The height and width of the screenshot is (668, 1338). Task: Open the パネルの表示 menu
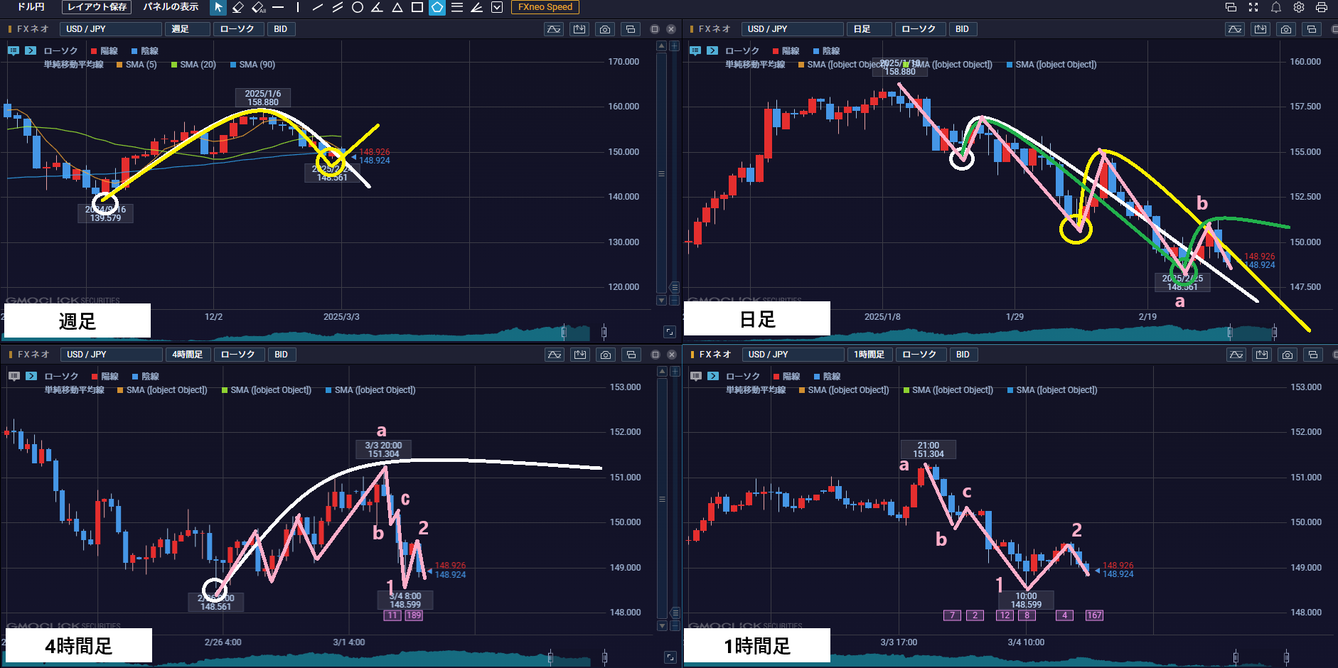[171, 7]
